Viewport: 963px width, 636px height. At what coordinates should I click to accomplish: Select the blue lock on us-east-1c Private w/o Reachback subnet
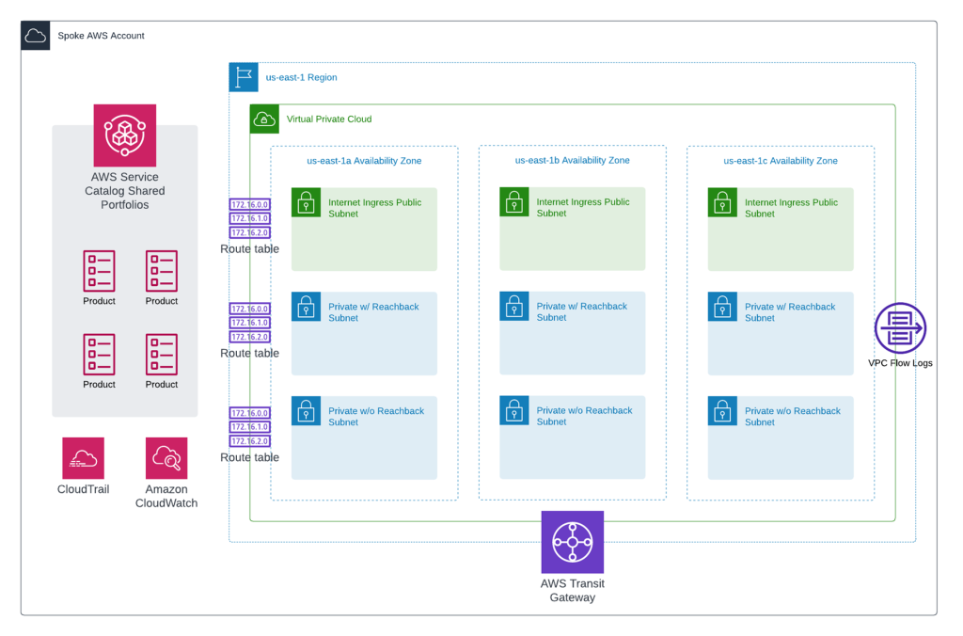[721, 410]
